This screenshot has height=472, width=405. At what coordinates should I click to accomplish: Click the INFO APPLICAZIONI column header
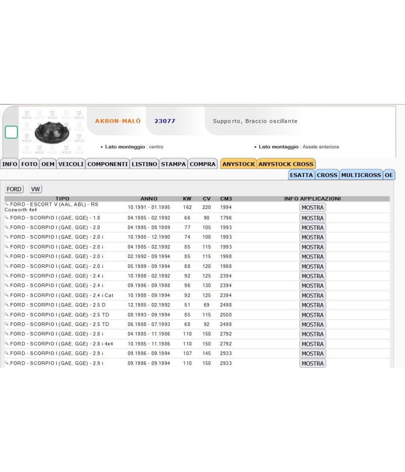coord(312,199)
